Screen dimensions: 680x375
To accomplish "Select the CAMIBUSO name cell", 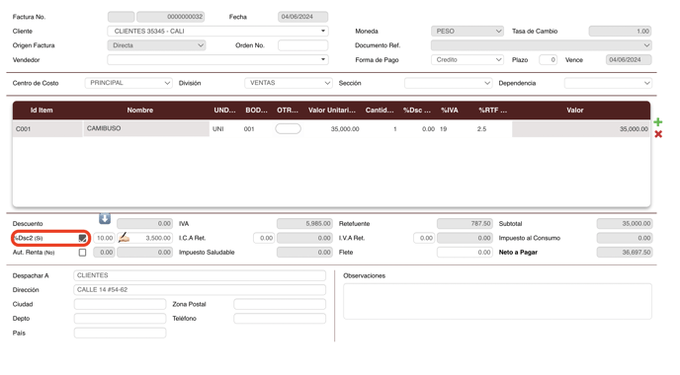I will (x=146, y=129).
